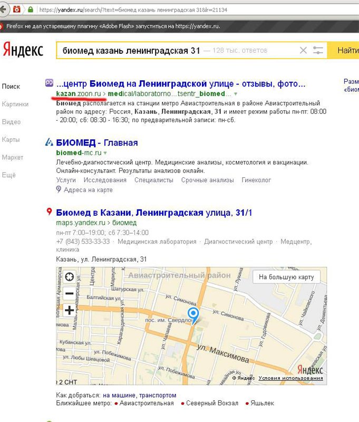Select Поиск in left sidebar
Image resolution: width=359 pixels, height=422 pixels.
(x=11, y=87)
